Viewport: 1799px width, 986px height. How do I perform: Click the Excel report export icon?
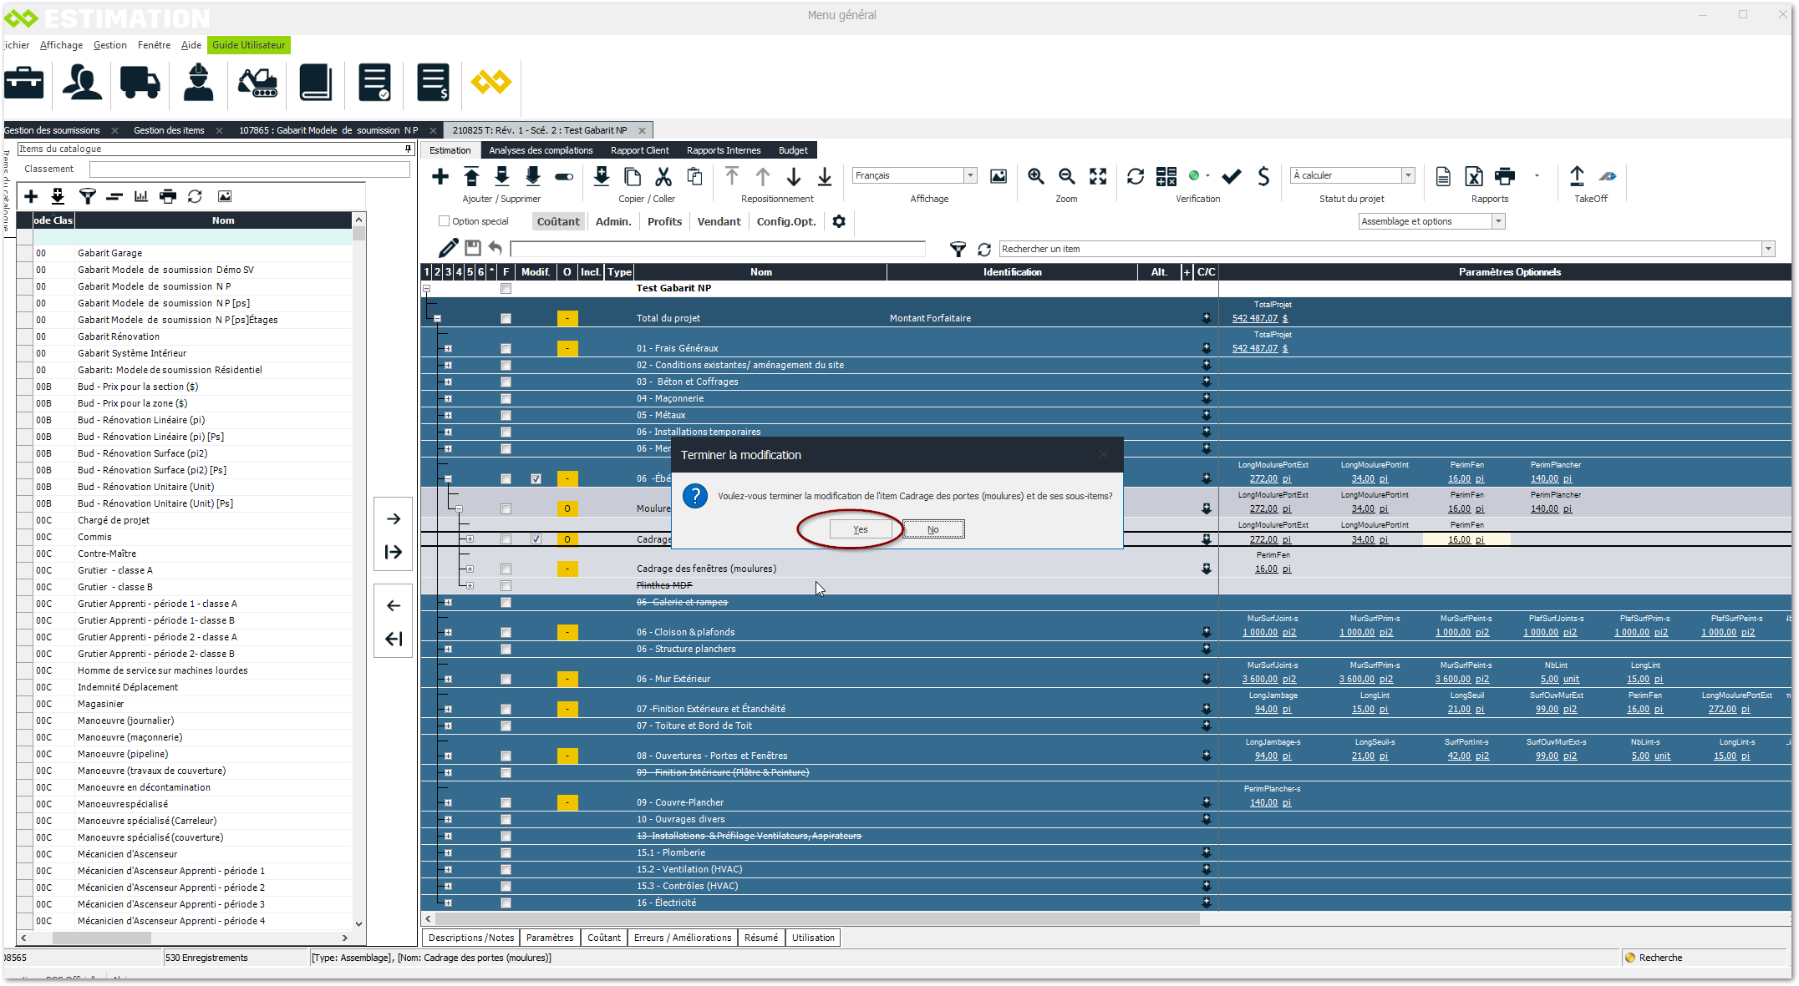pyautogui.click(x=1474, y=176)
